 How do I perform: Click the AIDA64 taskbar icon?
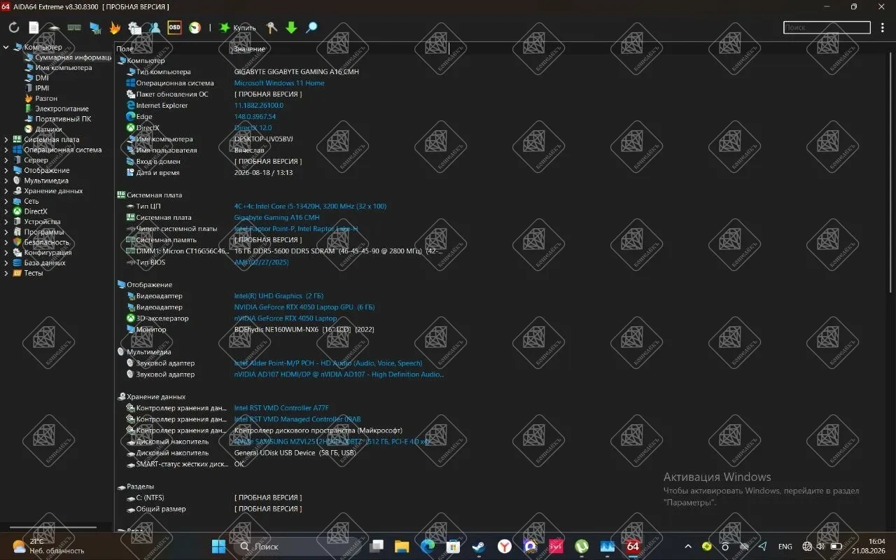(633, 546)
